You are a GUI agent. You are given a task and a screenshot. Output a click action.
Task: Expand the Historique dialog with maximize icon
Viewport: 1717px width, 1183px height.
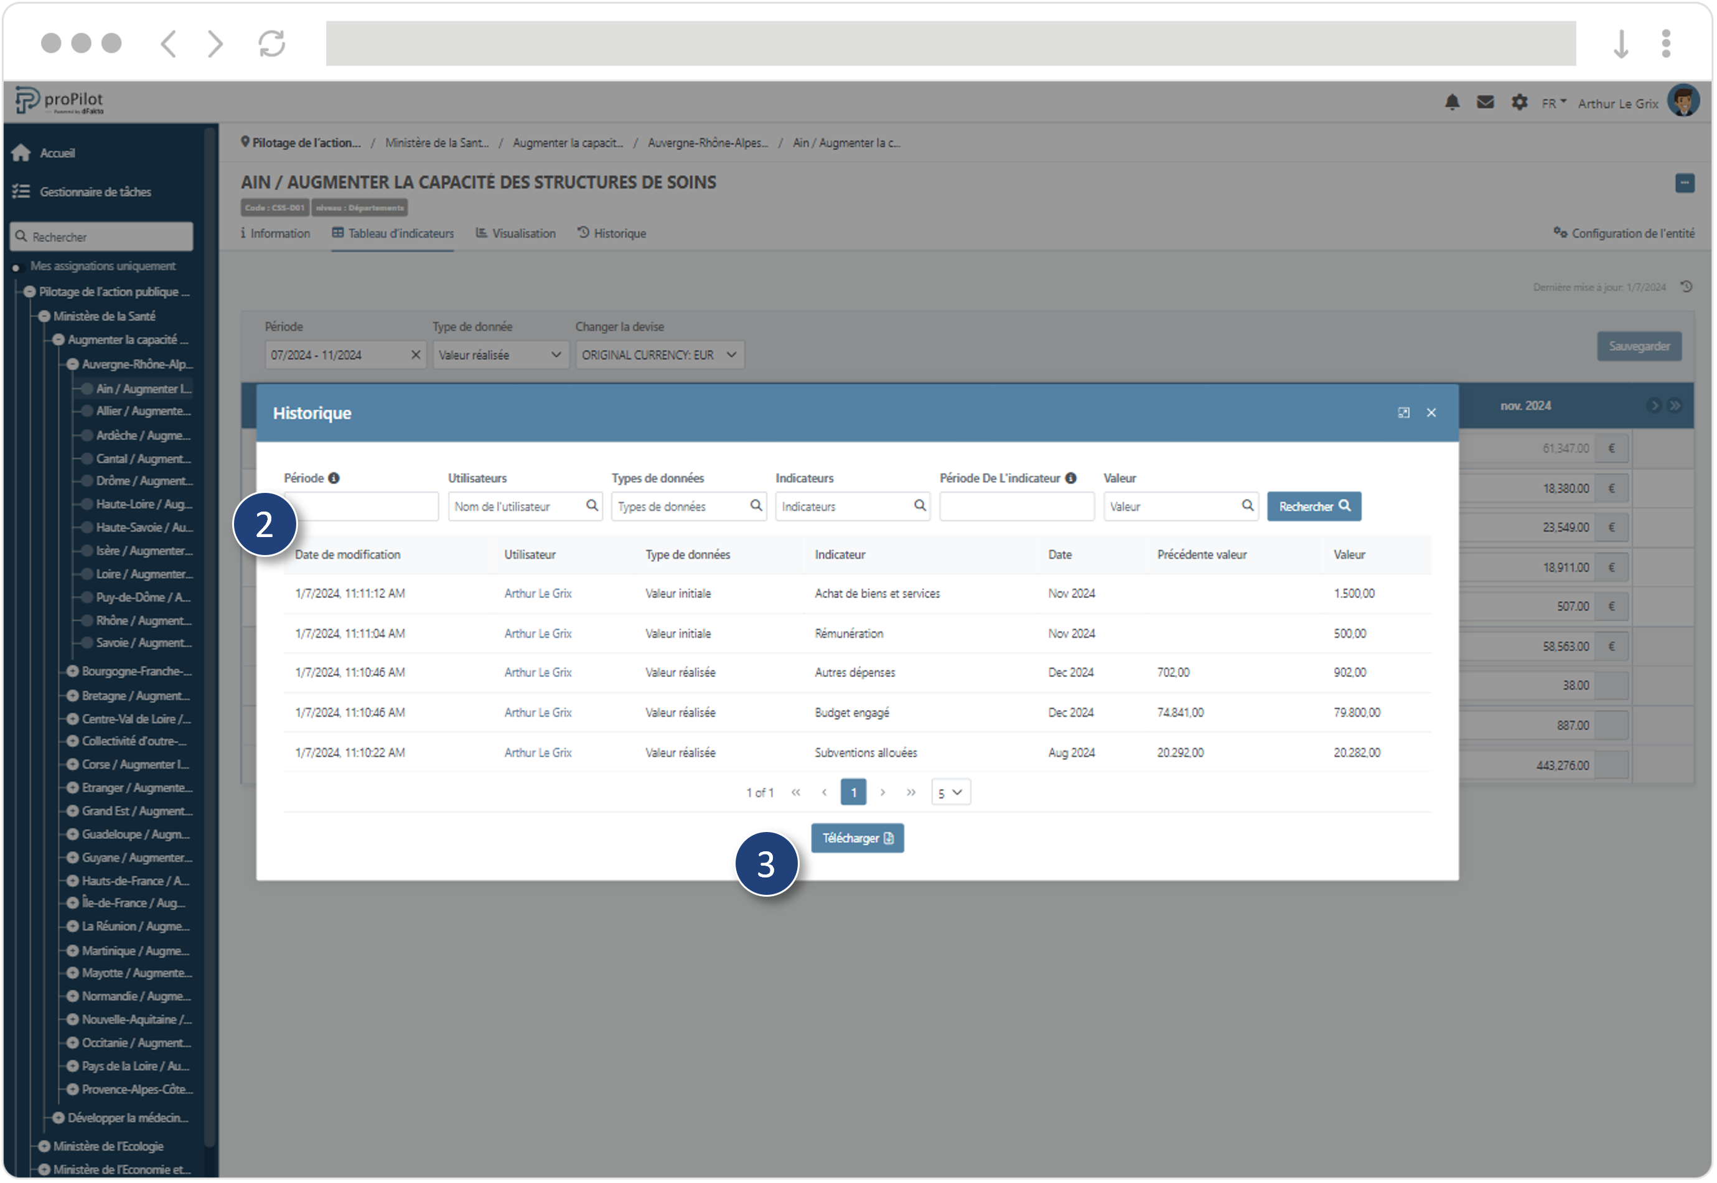[1403, 413]
